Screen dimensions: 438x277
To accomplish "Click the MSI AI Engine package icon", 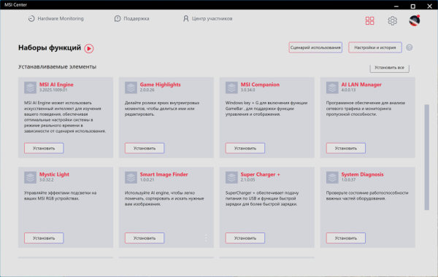I will [x=30, y=87].
